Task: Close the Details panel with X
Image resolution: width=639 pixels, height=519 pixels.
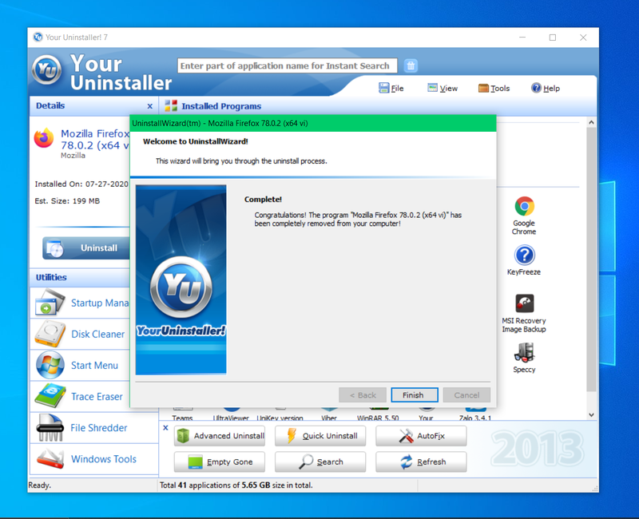Action: point(149,106)
